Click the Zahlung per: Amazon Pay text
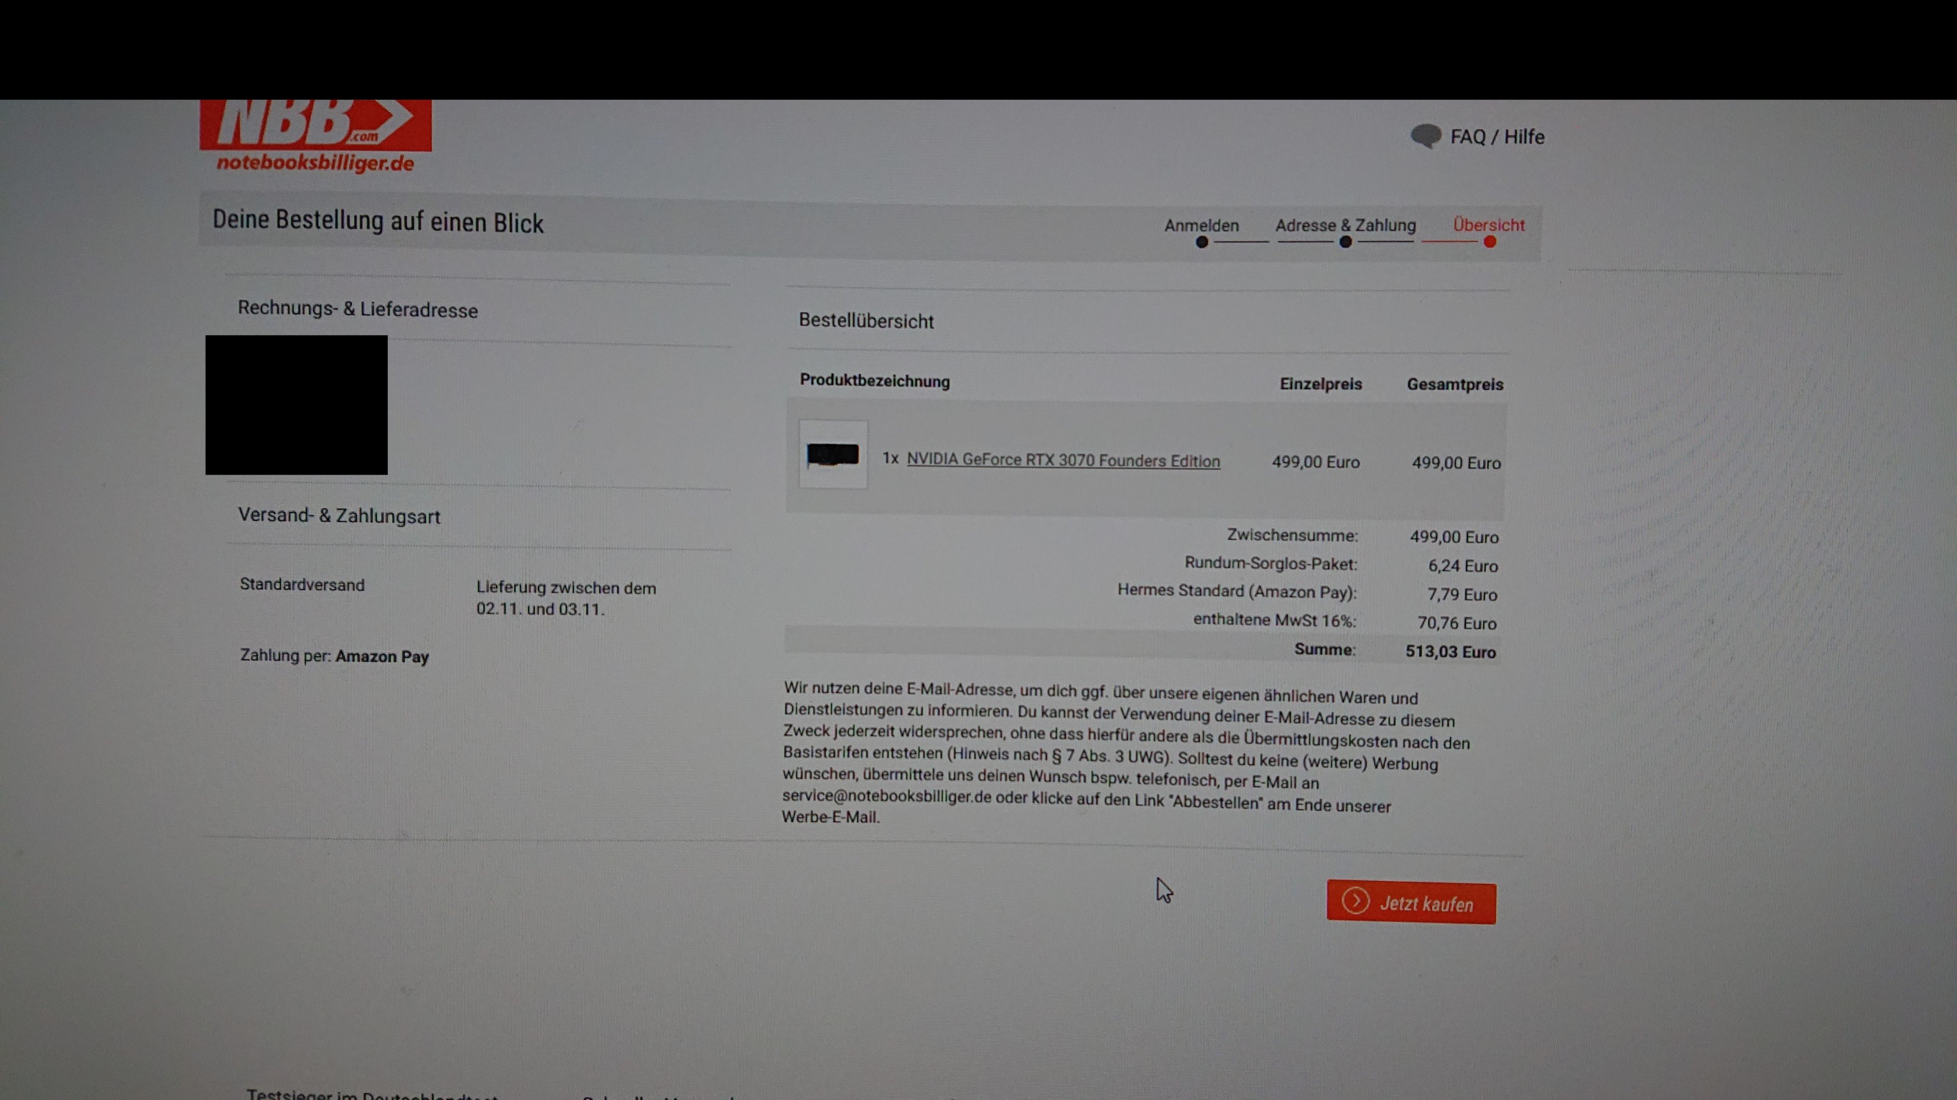Image resolution: width=1957 pixels, height=1100 pixels. coord(334,656)
